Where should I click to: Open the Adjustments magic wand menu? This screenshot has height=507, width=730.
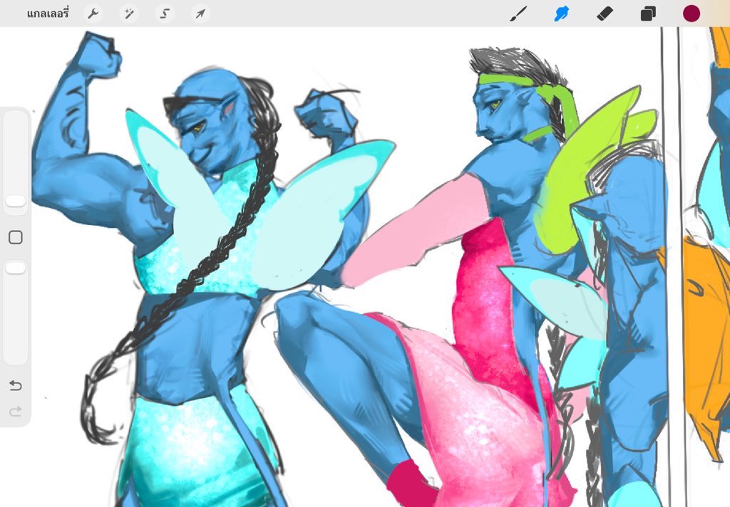coord(129,14)
